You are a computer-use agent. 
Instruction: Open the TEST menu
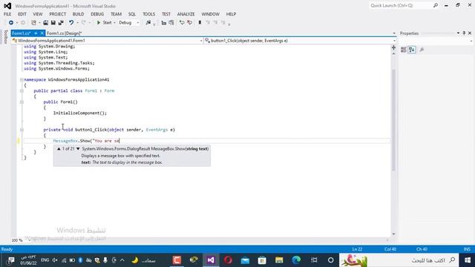coord(166,14)
